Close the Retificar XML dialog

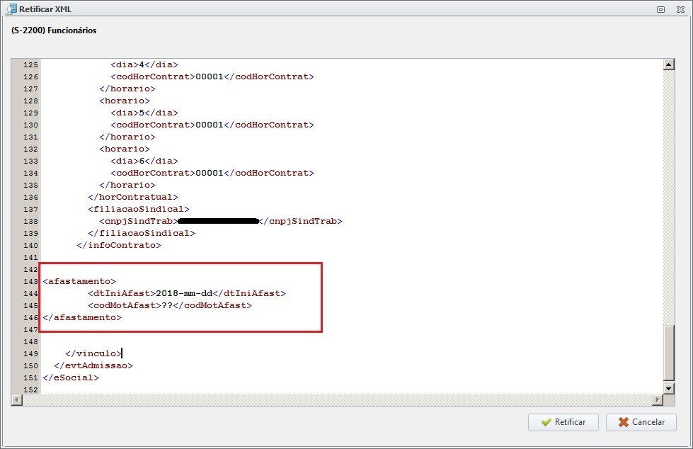click(x=681, y=9)
